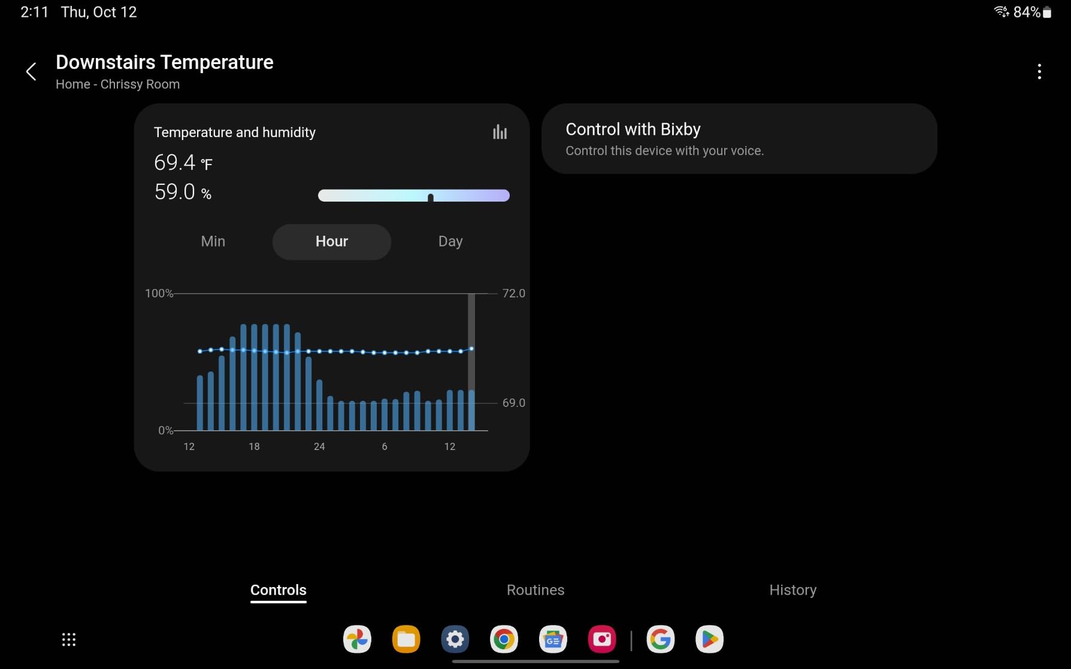Open the three-dot more options menu

tap(1039, 72)
